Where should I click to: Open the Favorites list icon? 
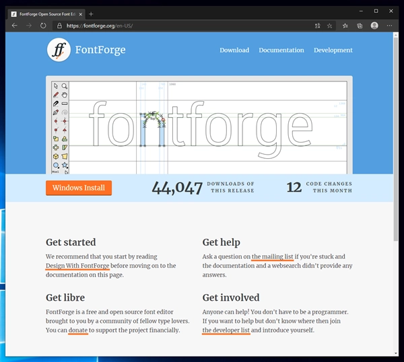[345, 26]
